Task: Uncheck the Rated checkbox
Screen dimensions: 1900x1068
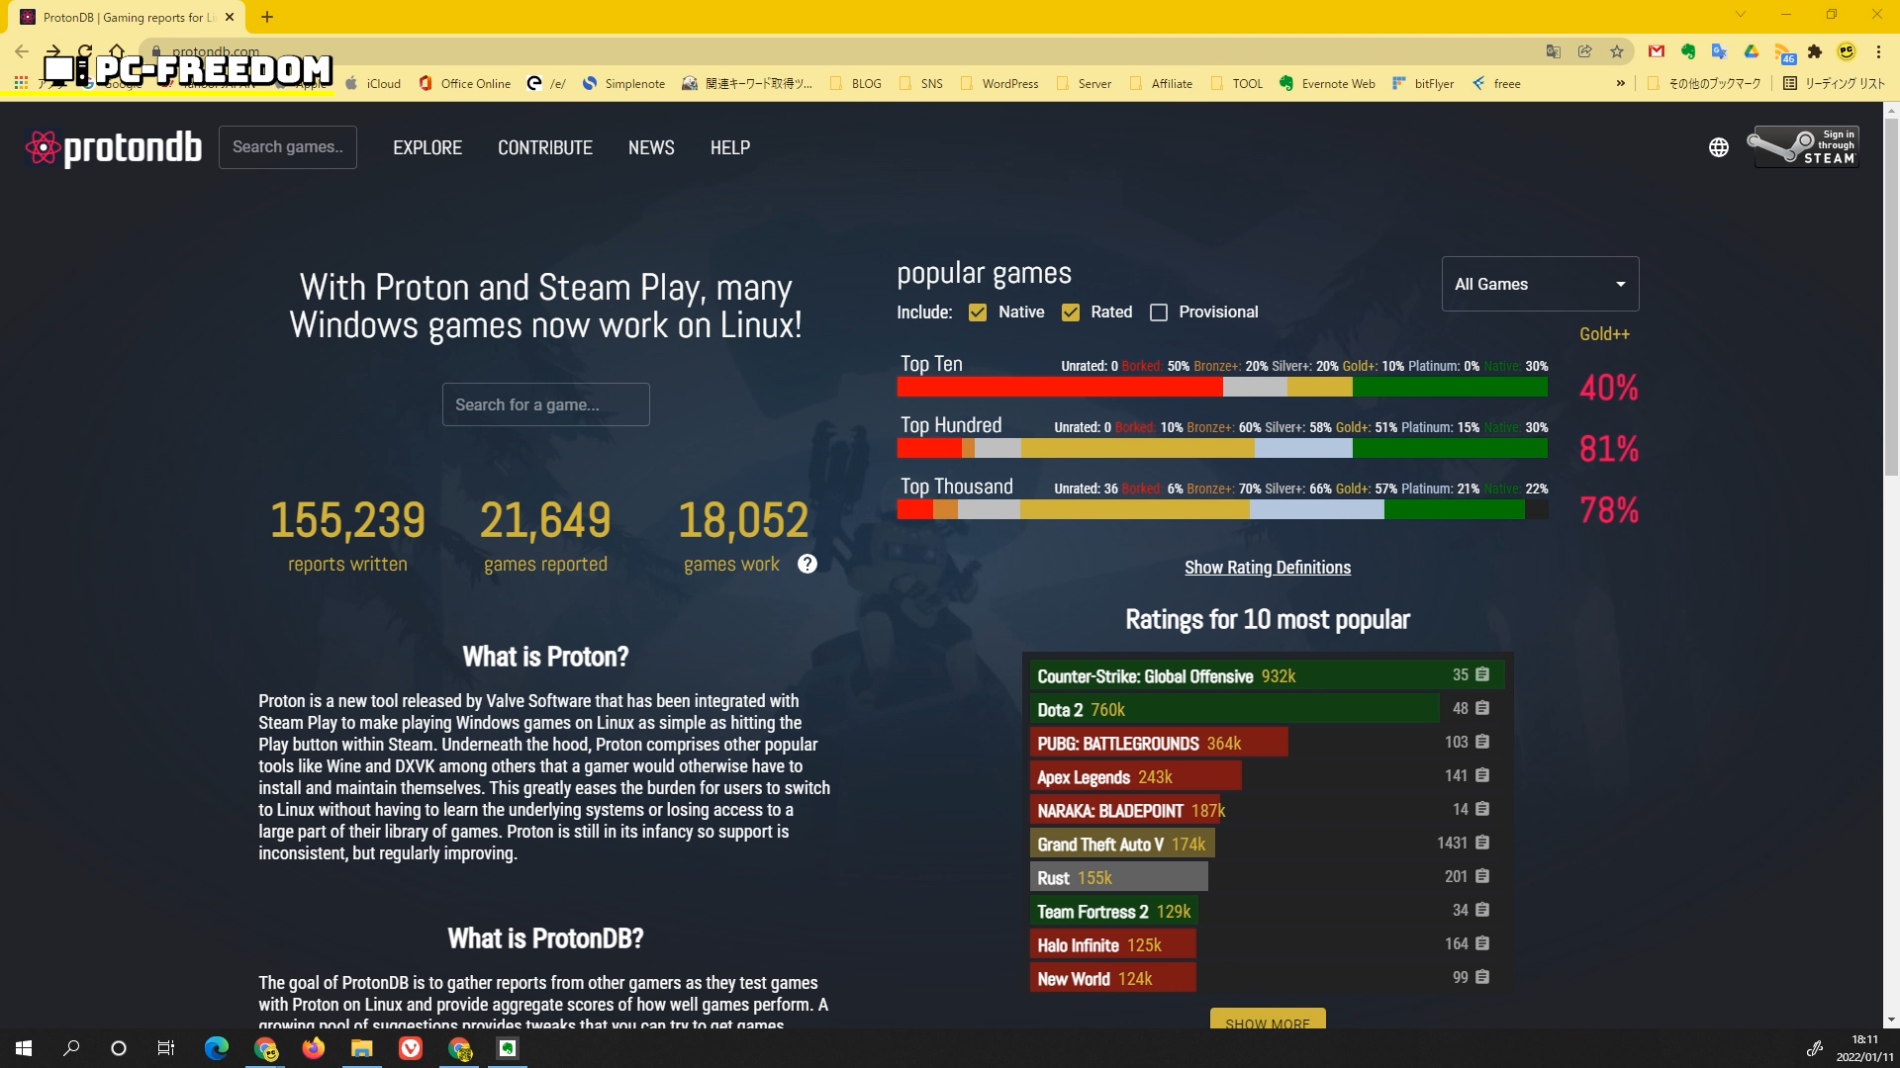Action: coord(1070,312)
